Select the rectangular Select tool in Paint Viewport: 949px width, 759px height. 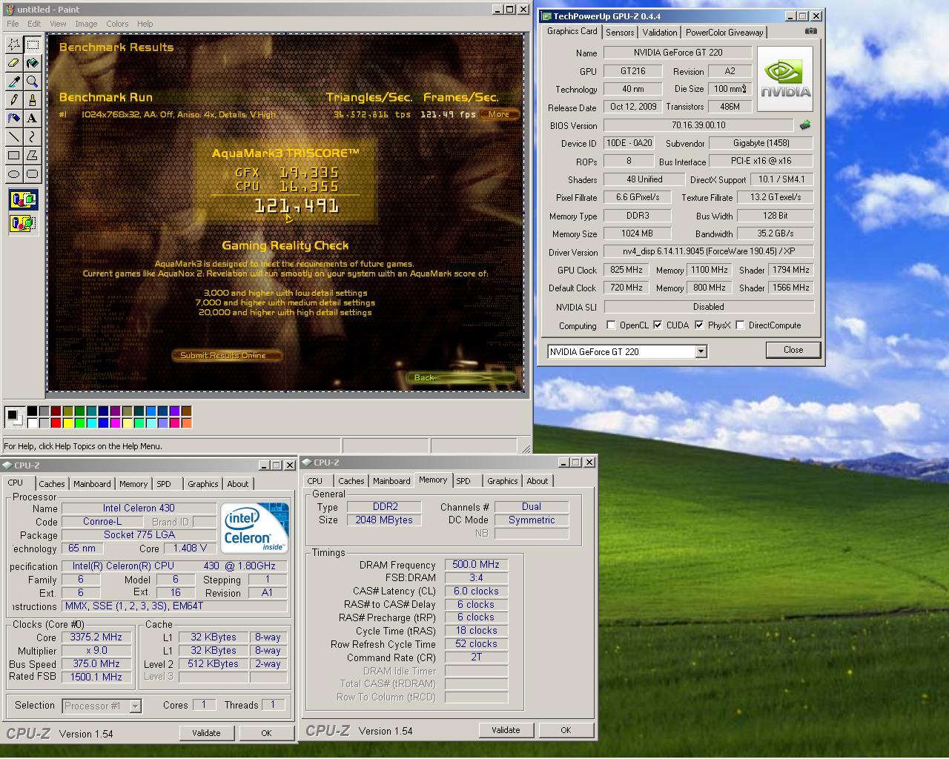click(32, 44)
